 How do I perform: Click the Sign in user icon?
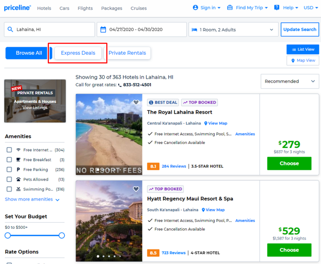pos(195,8)
